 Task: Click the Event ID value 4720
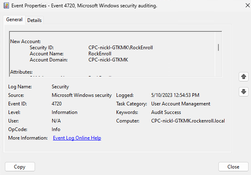(57, 104)
